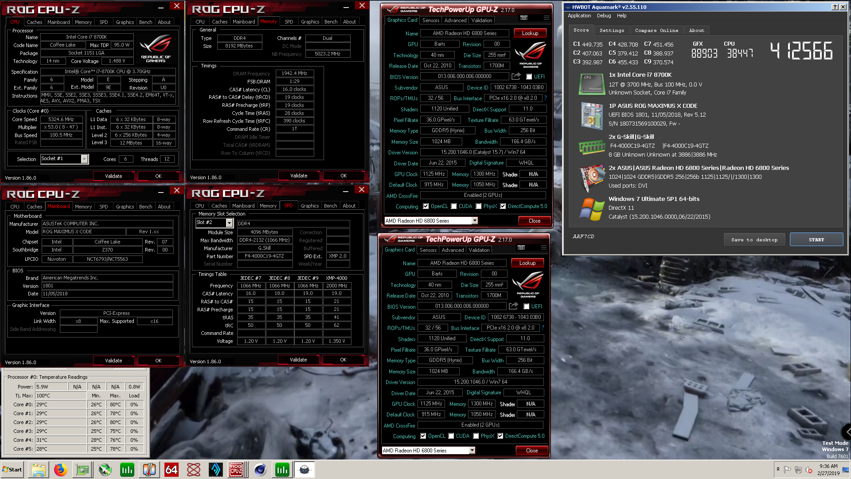Open the Cinema 4D sphere taskbar icon

[x=260, y=470]
